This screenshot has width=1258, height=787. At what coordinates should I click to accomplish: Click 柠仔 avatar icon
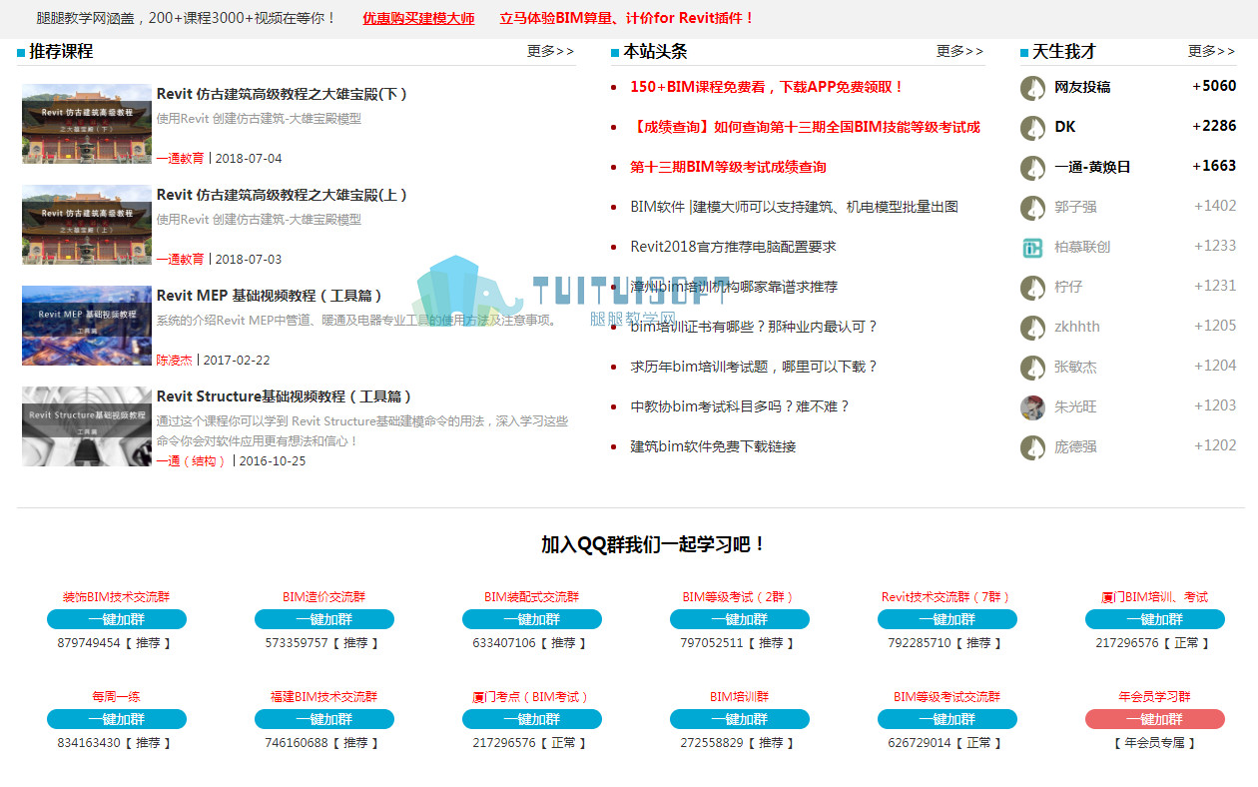(x=1032, y=288)
